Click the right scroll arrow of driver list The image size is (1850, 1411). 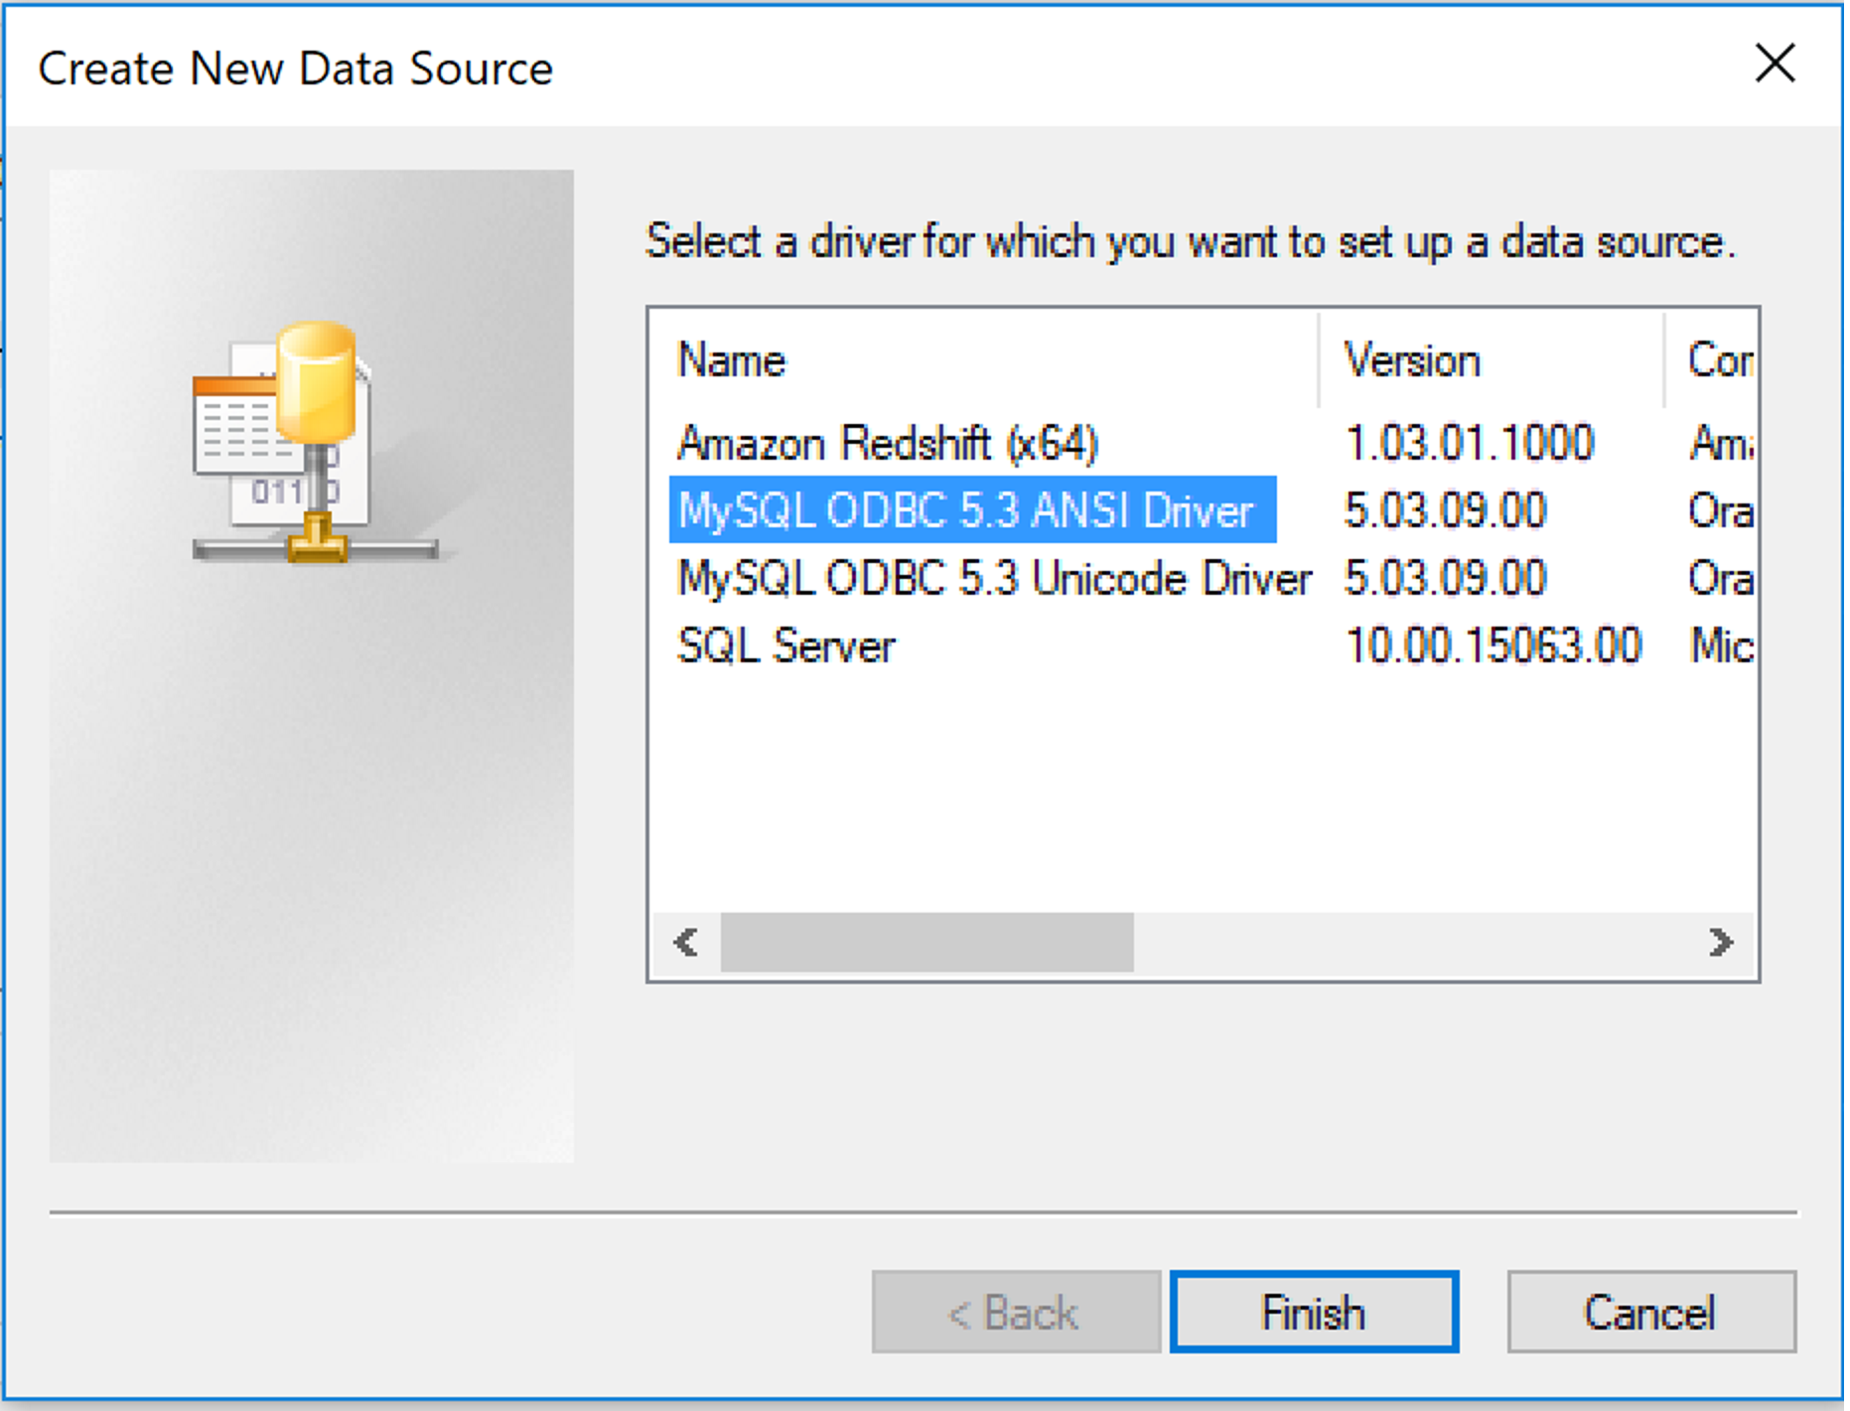1721,941
